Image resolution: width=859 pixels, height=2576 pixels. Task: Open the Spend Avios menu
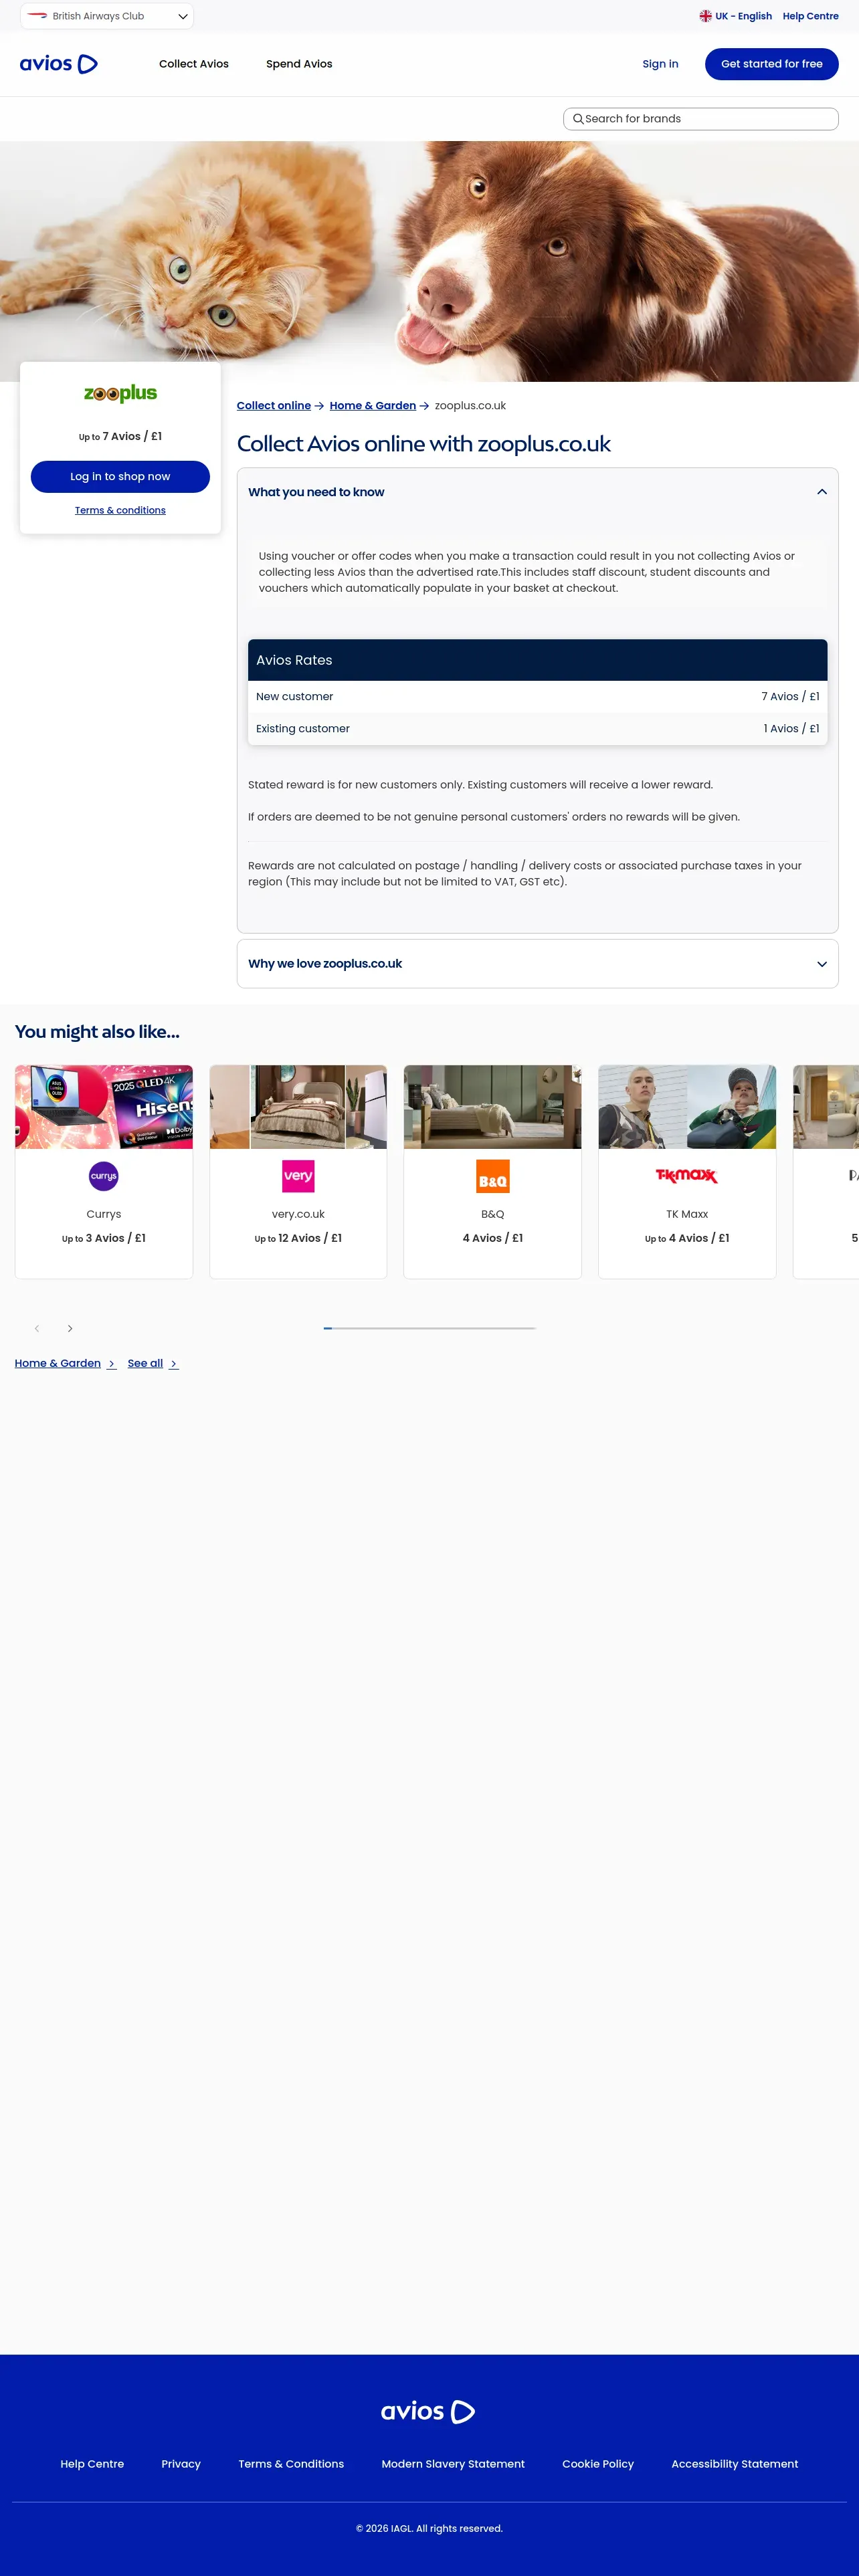point(299,64)
